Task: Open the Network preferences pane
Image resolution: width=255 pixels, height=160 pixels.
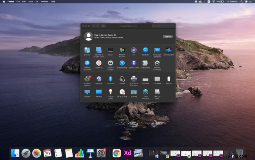Action: (99, 79)
